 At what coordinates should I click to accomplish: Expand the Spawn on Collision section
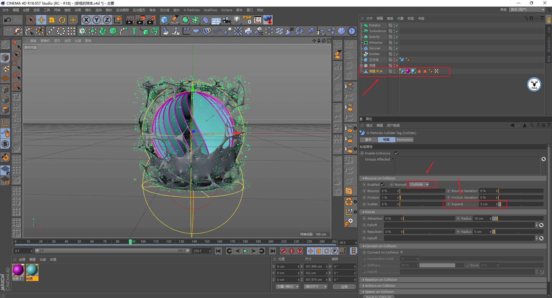[379, 292]
